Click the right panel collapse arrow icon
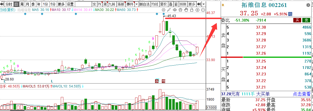 199,4
